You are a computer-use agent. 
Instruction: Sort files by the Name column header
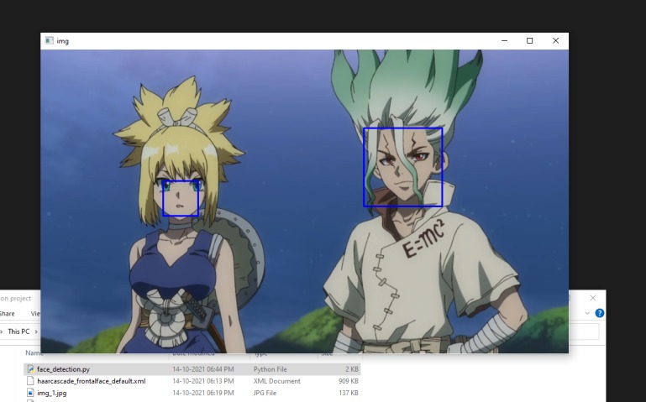[x=33, y=353]
